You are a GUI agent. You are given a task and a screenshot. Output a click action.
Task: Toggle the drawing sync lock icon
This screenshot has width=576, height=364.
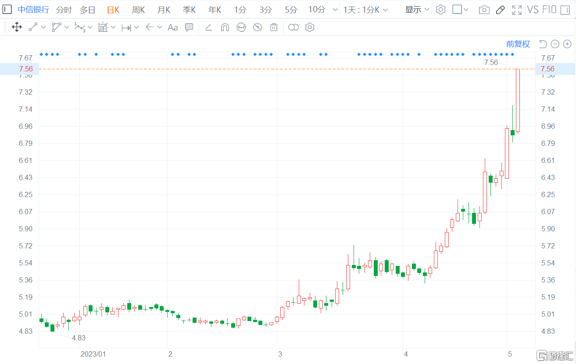coord(241,27)
